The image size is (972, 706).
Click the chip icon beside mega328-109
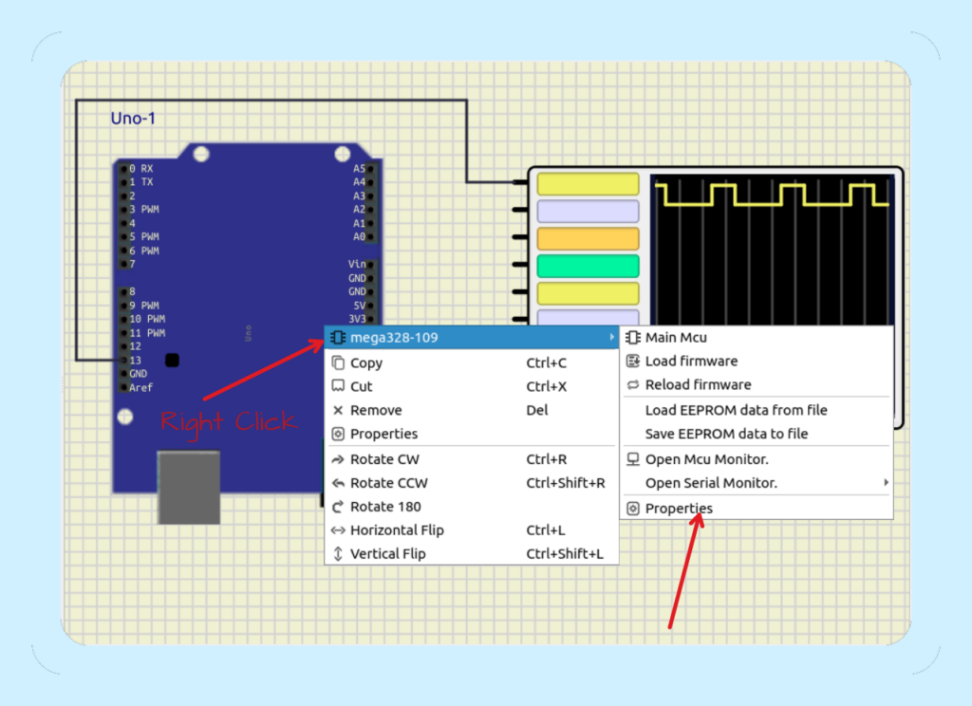(x=338, y=337)
